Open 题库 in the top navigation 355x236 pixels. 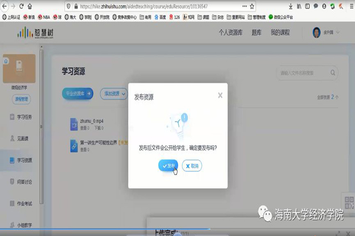point(256,33)
